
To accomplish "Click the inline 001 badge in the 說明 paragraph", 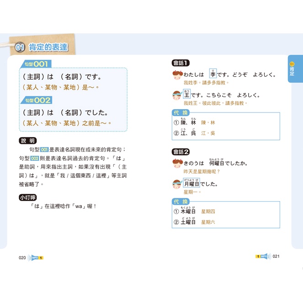I will 44,149.
